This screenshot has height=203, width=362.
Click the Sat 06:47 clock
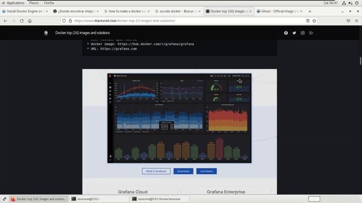[330, 3]
